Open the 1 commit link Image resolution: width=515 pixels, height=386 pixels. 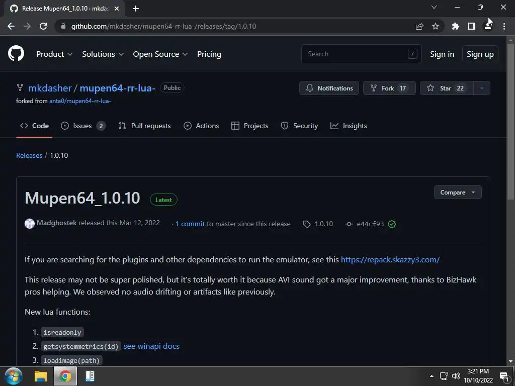point(190,224)
